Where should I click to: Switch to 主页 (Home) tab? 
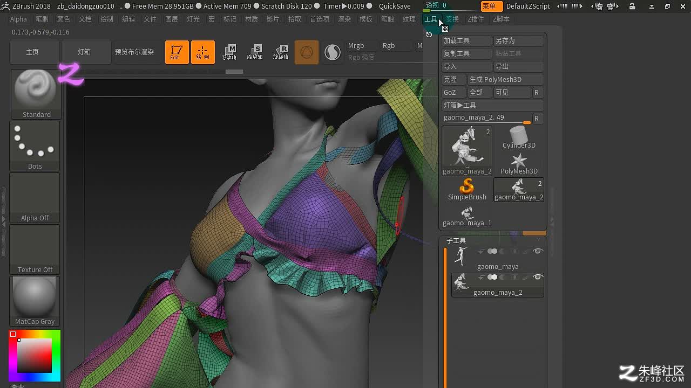pyautogui.click(x=32, y=52)
